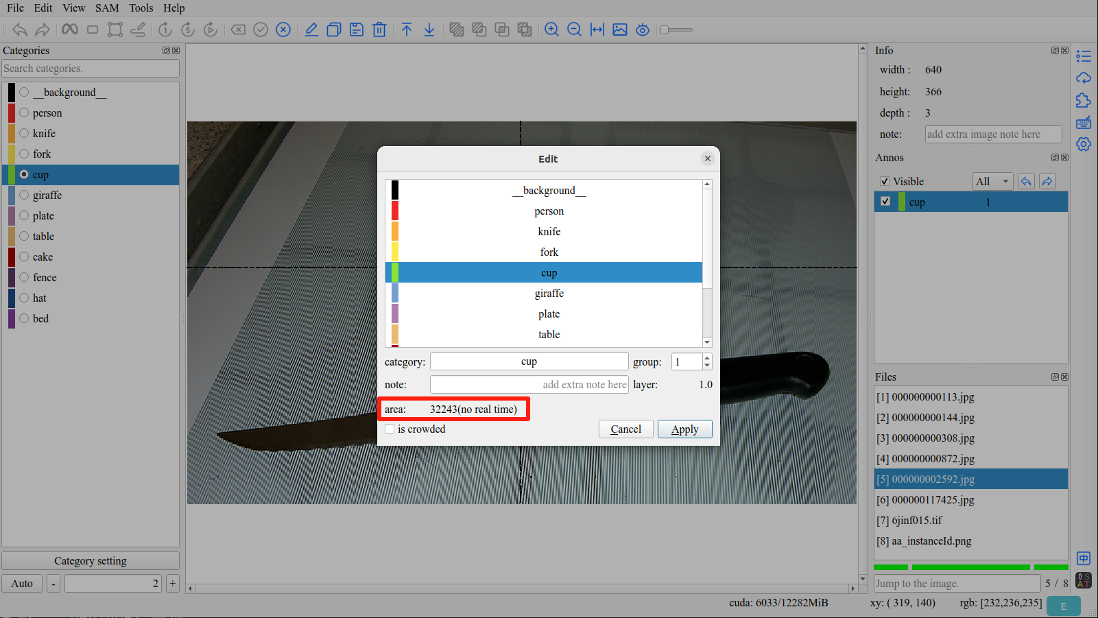Image resolution: width=1098 pixels, height=618 pixels.
Task: Click the category list scroll-down arrow
Action: tap(707, 342)
